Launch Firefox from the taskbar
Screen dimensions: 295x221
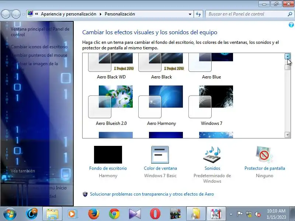[94, 214]
